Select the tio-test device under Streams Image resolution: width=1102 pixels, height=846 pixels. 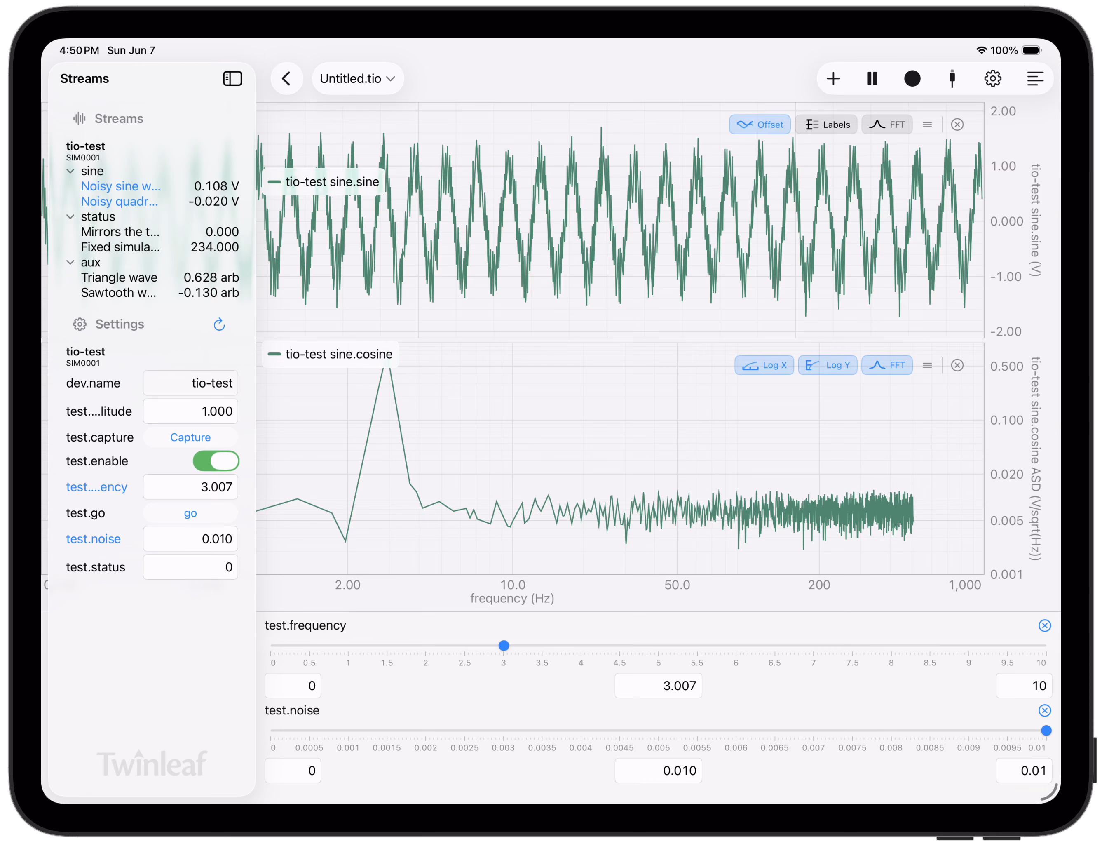pyautogui.click(x=86, y=150)
